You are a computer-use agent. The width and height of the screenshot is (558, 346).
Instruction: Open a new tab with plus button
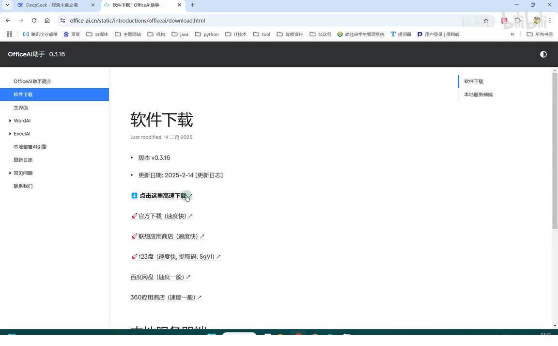click(x=192, y=5)
